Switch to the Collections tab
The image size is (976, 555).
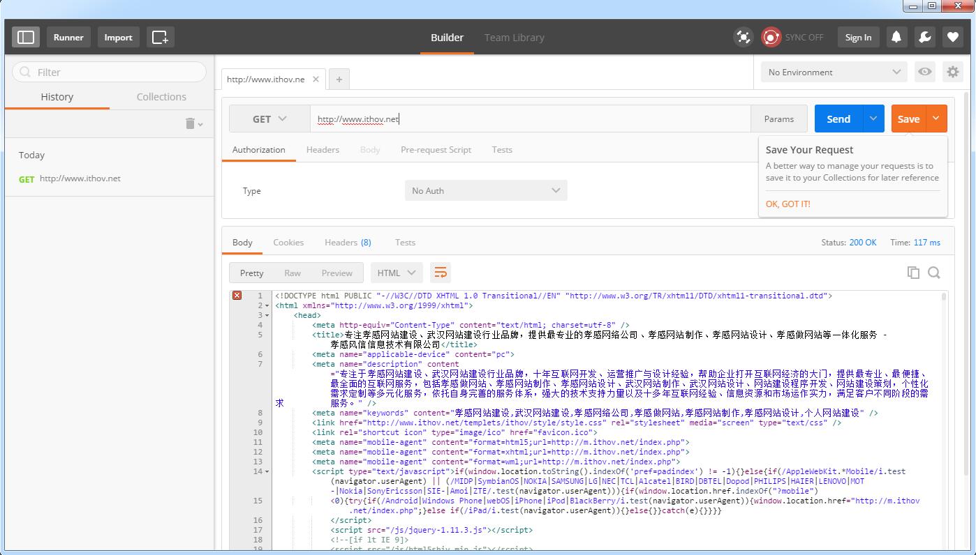tap(161, 96)
